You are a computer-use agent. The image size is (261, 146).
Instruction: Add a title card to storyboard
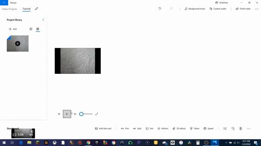103,129
